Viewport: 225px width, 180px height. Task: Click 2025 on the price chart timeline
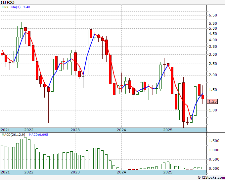tap(168, 130)
